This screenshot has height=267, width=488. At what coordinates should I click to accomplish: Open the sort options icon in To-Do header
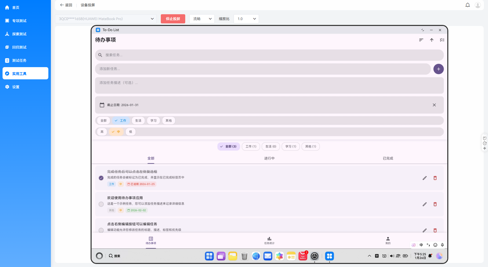pos(421,40)
